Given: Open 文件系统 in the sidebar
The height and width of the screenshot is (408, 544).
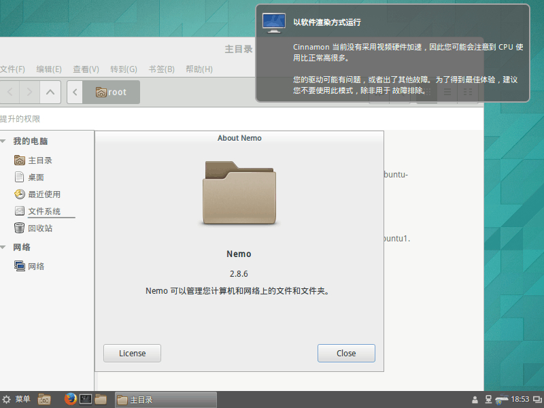Looking at the screenshot, I should click(37, 211).
